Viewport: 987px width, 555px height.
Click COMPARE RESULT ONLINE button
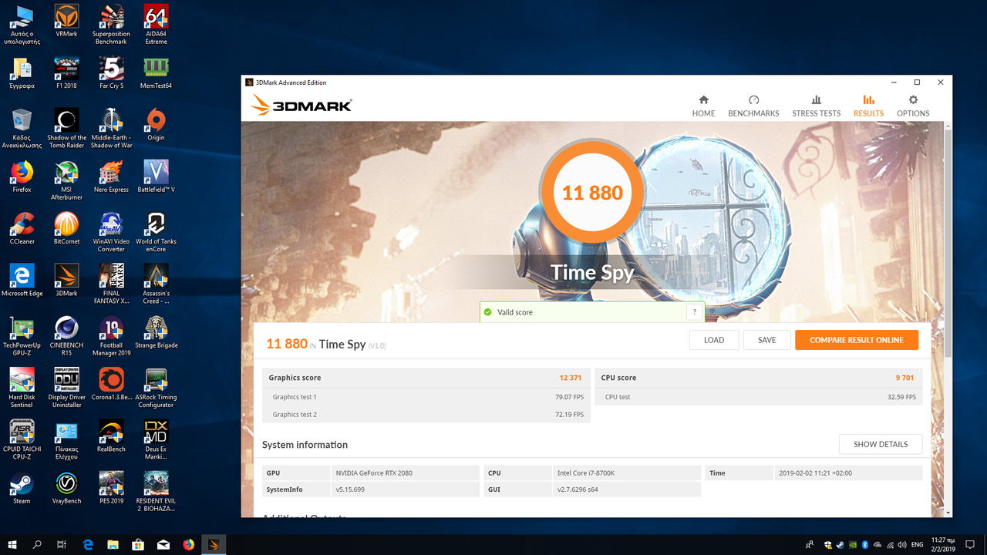click(857, 340)
